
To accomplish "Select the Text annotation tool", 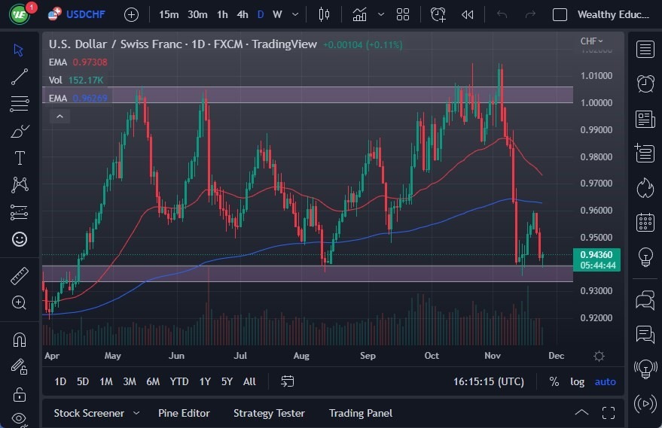I will 20,158.
